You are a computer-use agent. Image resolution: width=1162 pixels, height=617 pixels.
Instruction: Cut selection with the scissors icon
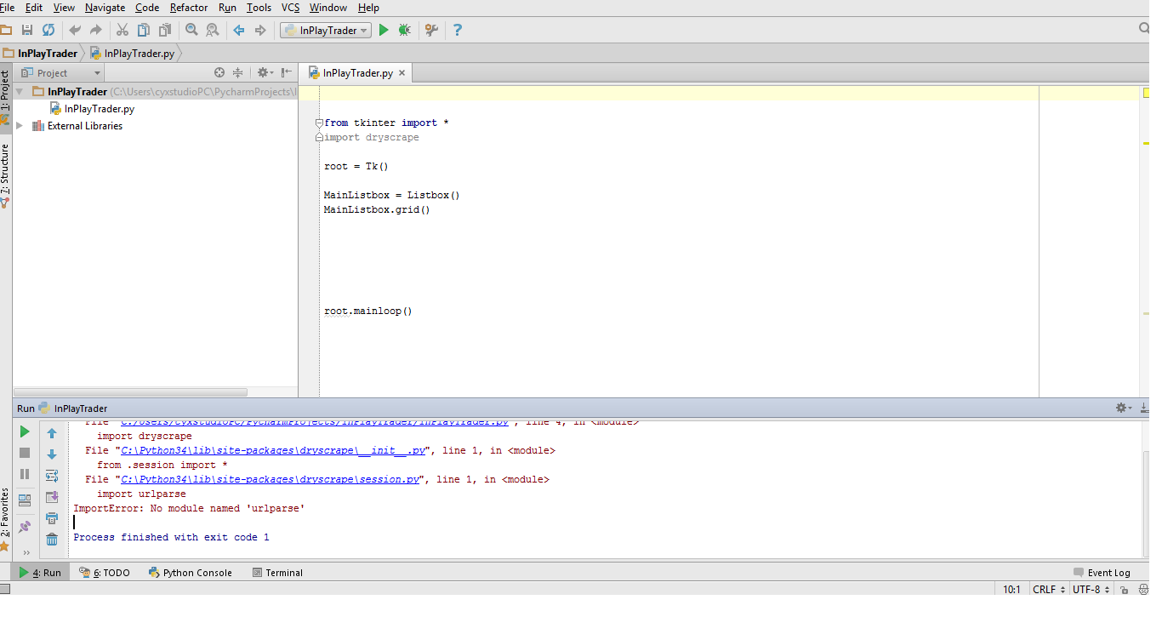coord(122,30)
